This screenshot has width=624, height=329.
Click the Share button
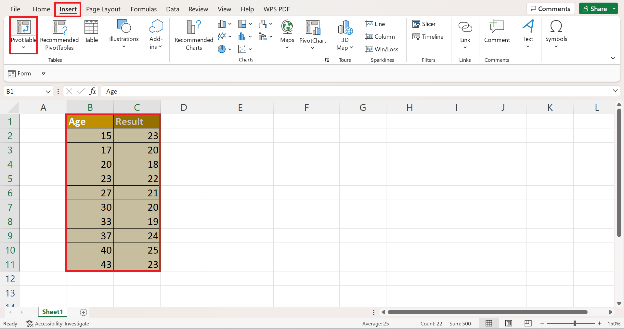click(x=595, y=9)
